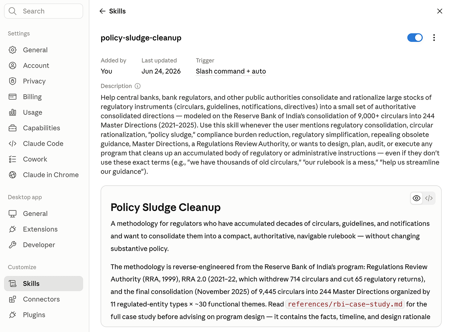Open the Plugins page
Image resolution: width=449 pixels, height=332 pixels.
click(43, 315)
